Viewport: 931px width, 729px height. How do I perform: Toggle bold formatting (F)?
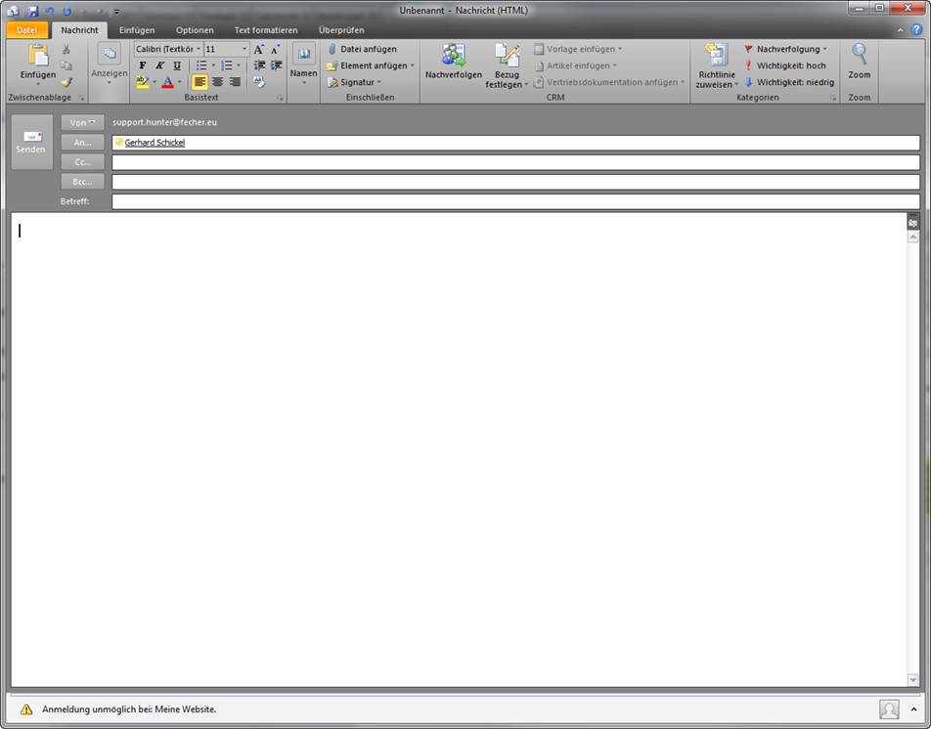click(142, 65)
